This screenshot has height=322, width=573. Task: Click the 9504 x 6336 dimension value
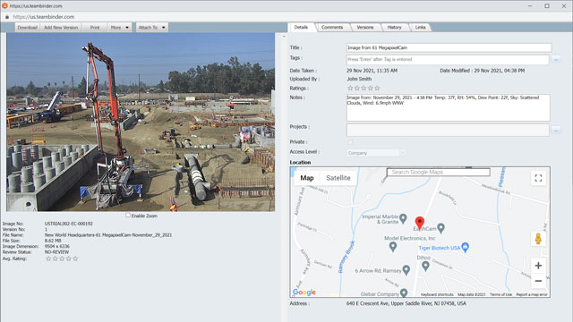point(57,247)
